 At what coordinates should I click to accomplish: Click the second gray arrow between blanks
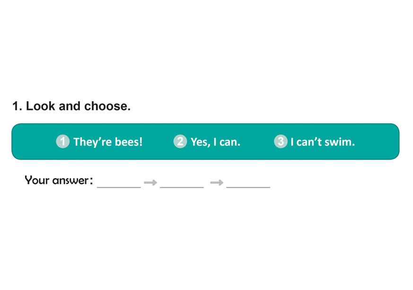217,182
